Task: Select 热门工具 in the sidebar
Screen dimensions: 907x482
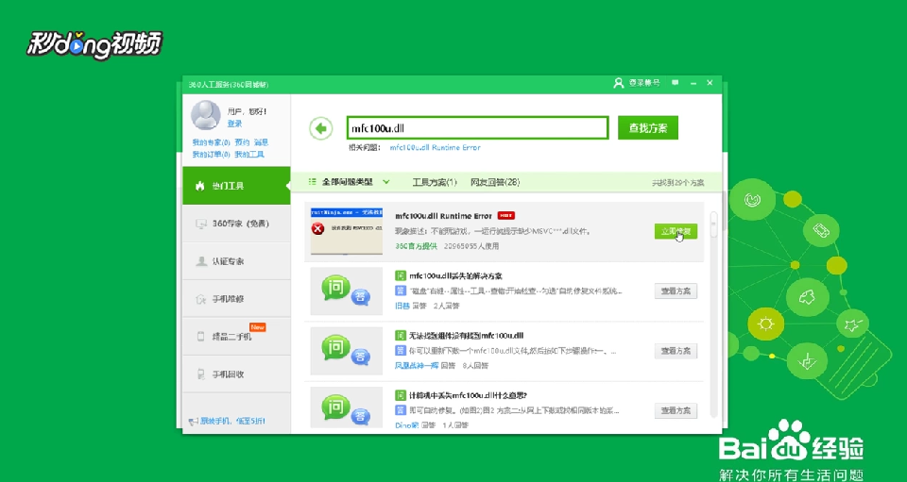Action: 236,185
